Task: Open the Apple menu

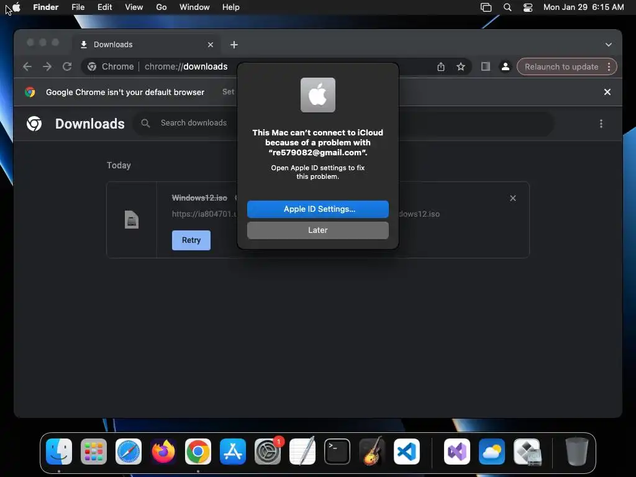Action: (16, 7)
